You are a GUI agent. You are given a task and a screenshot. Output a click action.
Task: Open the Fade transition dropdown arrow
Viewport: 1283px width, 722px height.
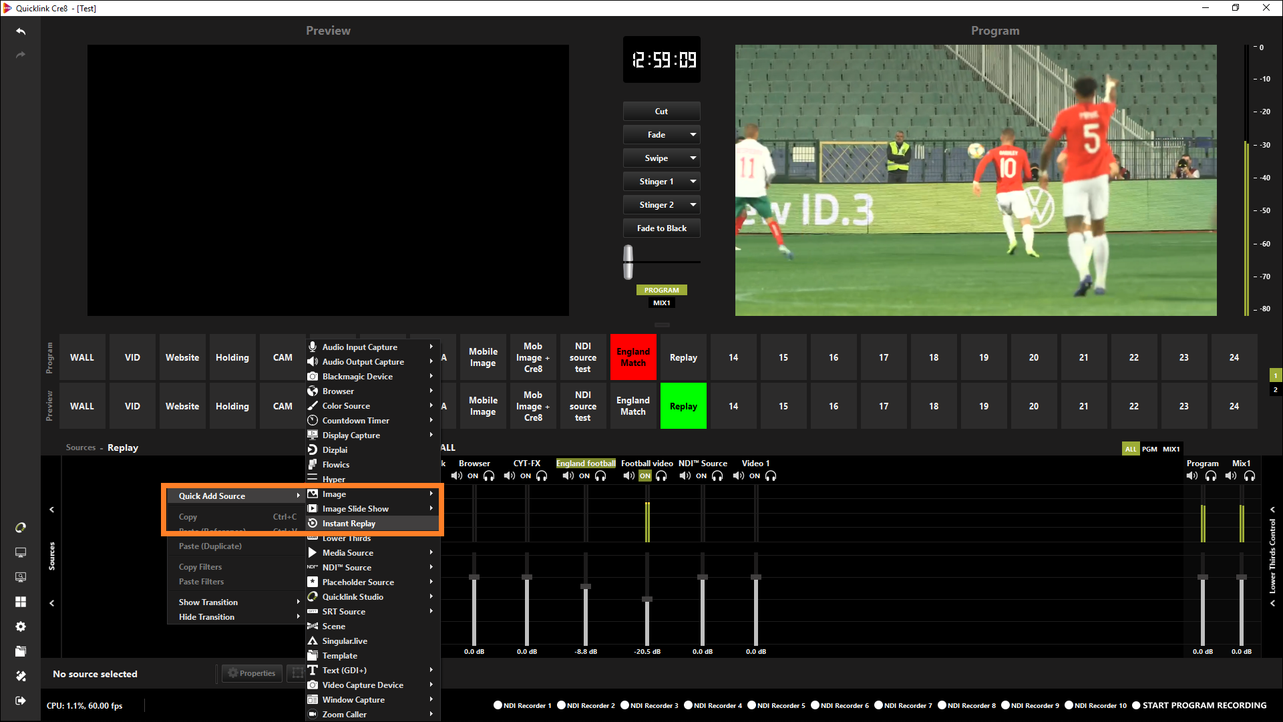[693, 135]
